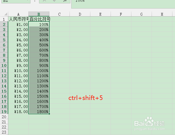
Task: Click cell containing ¥8.00
Action: [x=19, y=60]
